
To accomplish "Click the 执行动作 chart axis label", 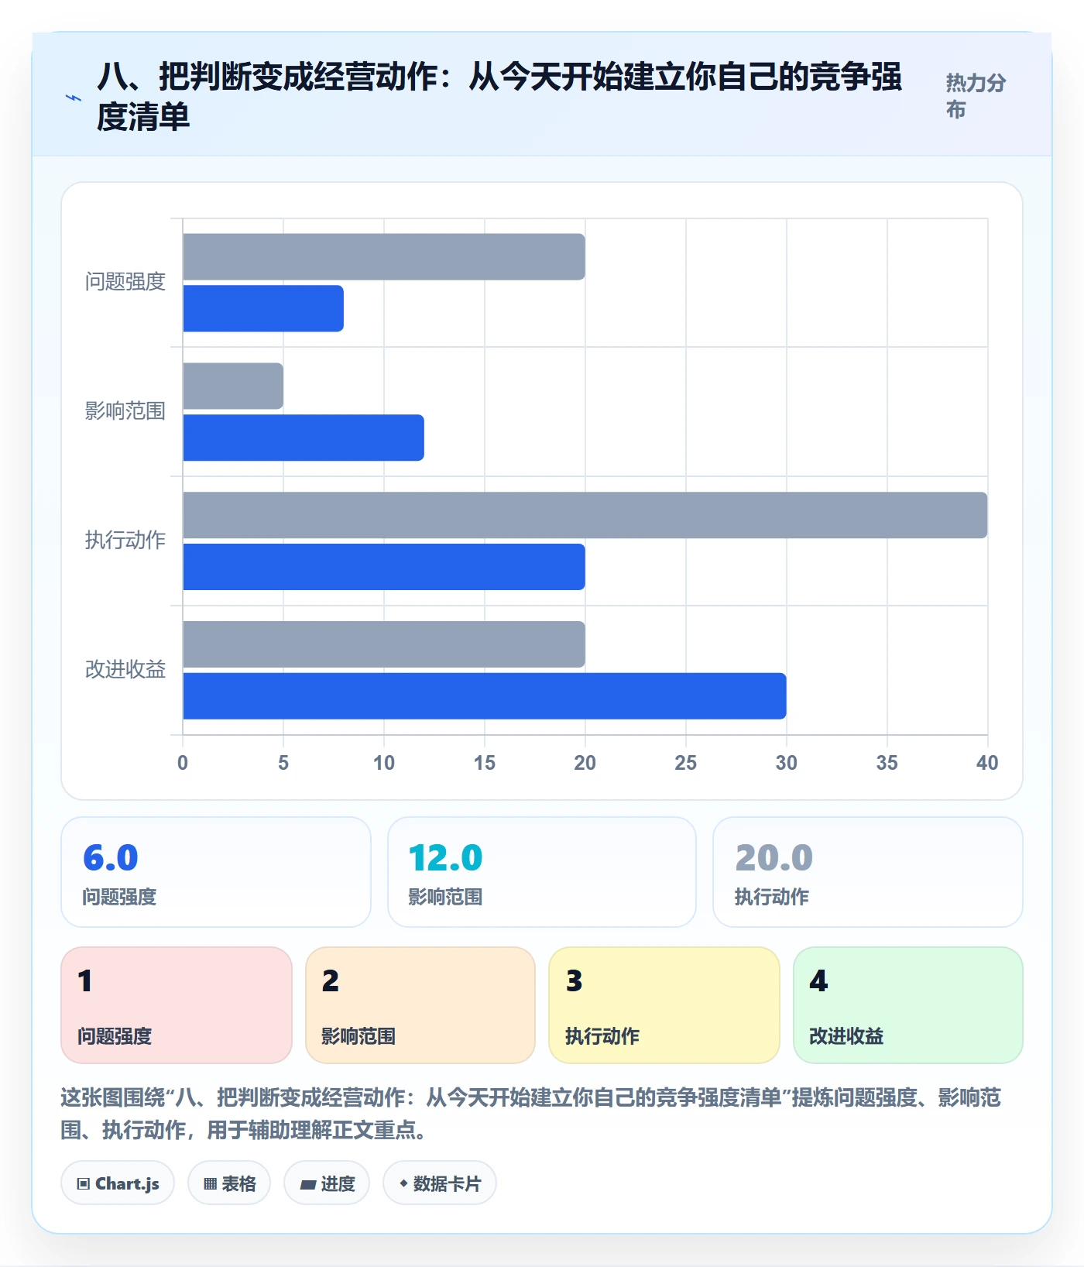I will click(125, 541).
